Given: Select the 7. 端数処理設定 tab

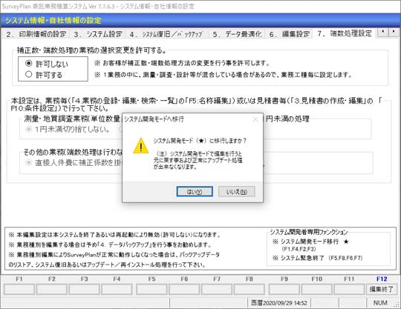Looking at the screenshot, I should [345, 33].
